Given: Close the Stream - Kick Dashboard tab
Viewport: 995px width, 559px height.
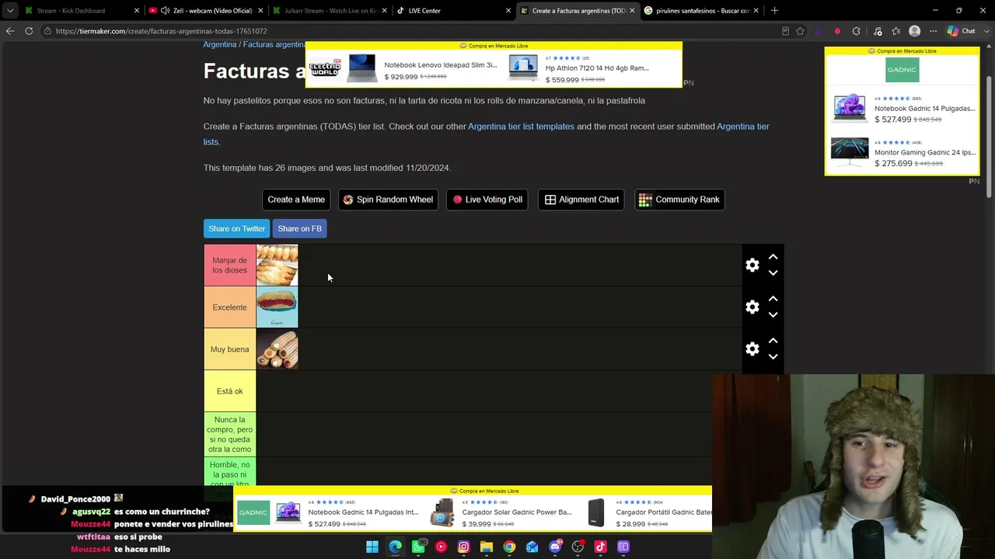Looking at the screenshot, I should tap(137, 11).
